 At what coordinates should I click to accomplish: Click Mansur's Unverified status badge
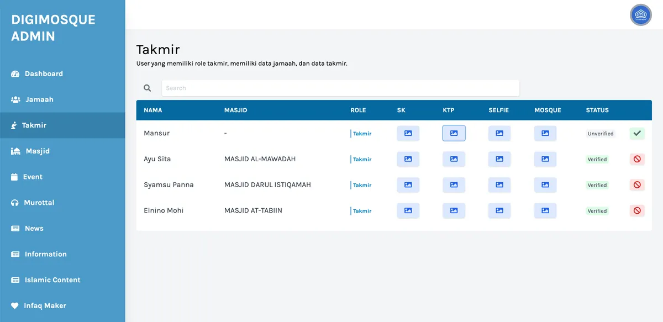point(601,134)
